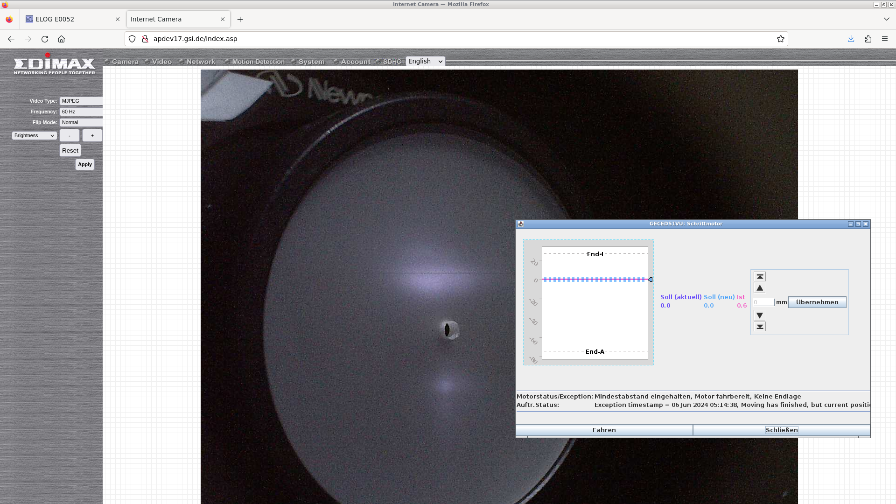Show site security lock information
896x504 pixels.
pyautogui.click(x=145, y=39)
